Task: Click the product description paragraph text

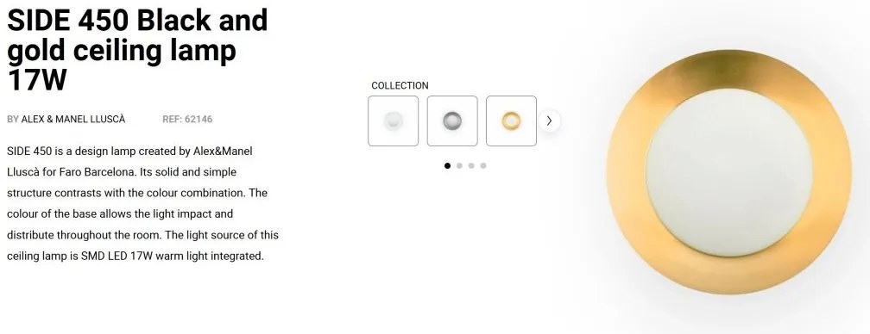Action: [x=143, y=203]
